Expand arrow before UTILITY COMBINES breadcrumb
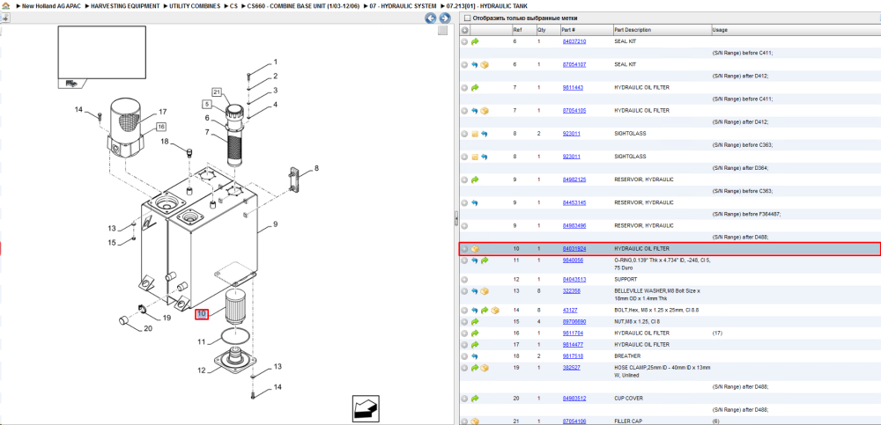The height and width of the screenshot is (425, 881). coord(166,5)
